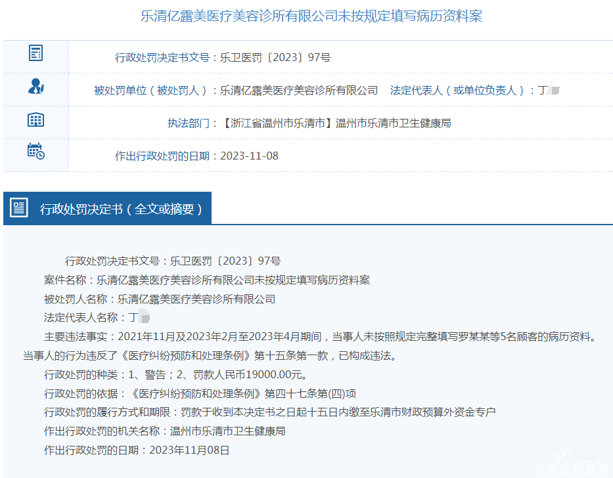The height and width of the screenshot is (478, 613).
Task: Click the 案件名称 line in the decision body
Action: [207, 280]
